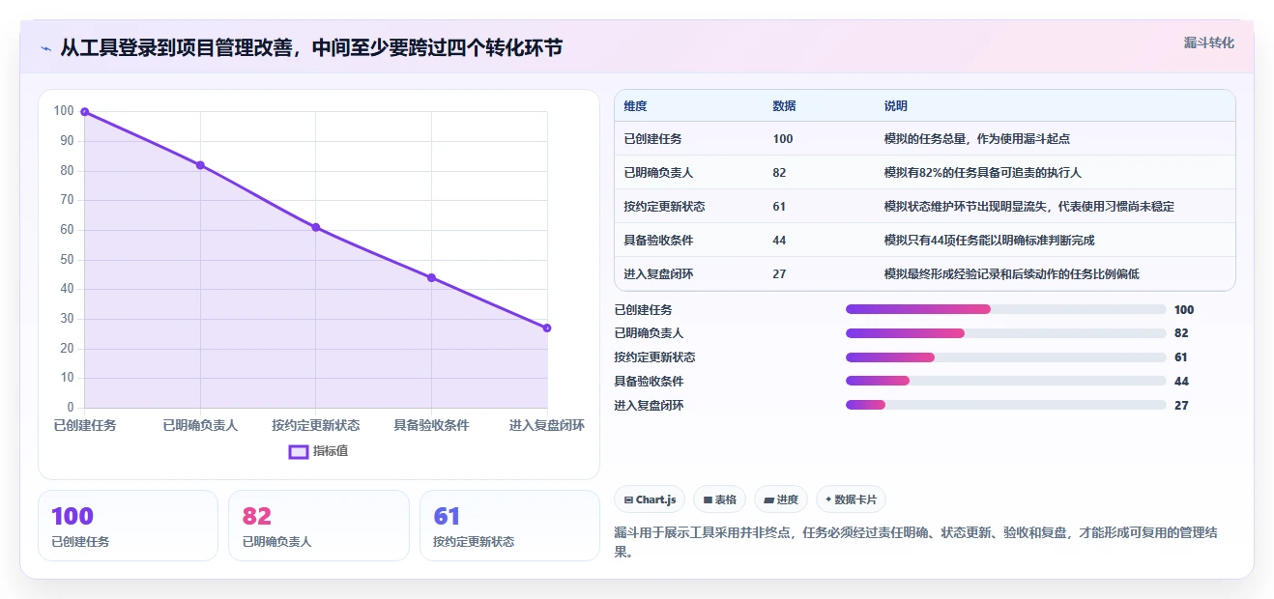Click table value 44 in 数据 column
Viewport: 1274px width, 599px height.
coord(779,240)
